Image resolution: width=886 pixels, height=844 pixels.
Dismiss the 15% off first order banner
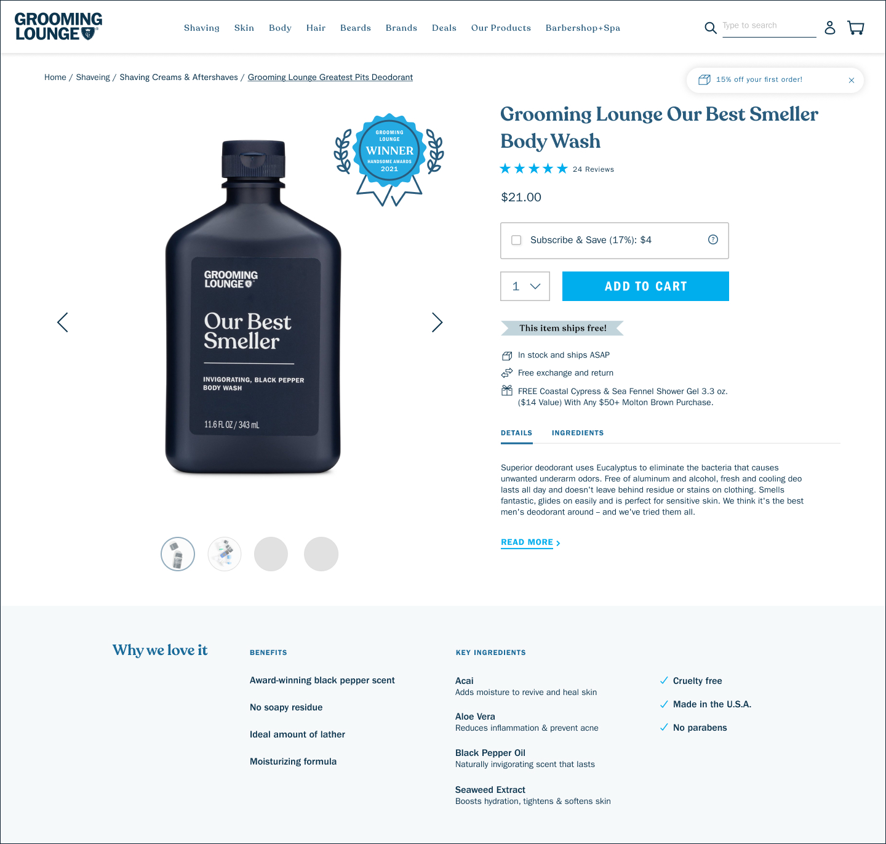(852, 80)
